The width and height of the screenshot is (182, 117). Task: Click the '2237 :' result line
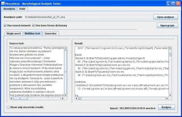123,48
